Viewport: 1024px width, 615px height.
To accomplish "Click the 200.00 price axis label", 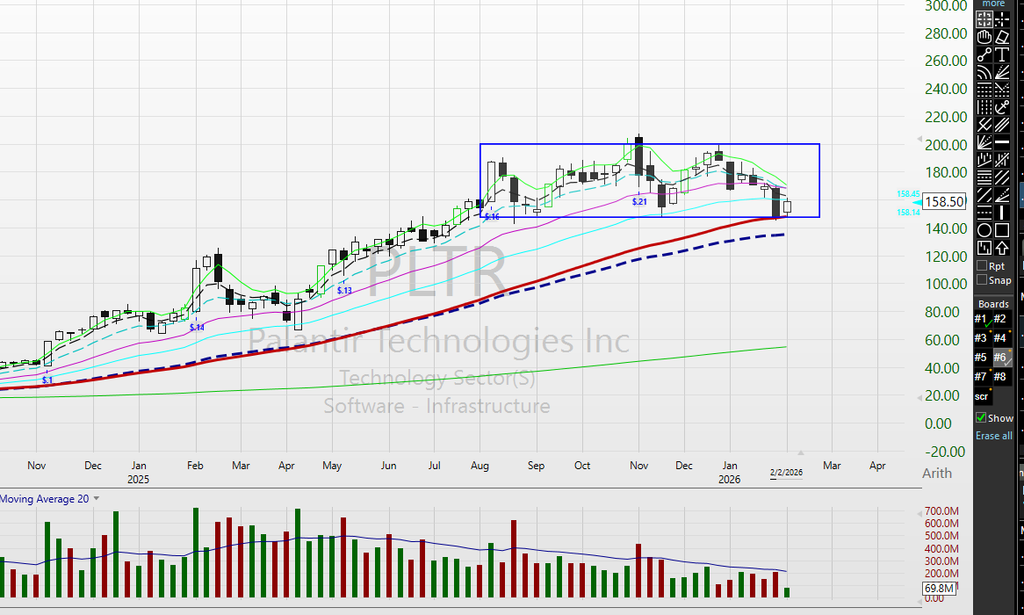I will 946,144.
